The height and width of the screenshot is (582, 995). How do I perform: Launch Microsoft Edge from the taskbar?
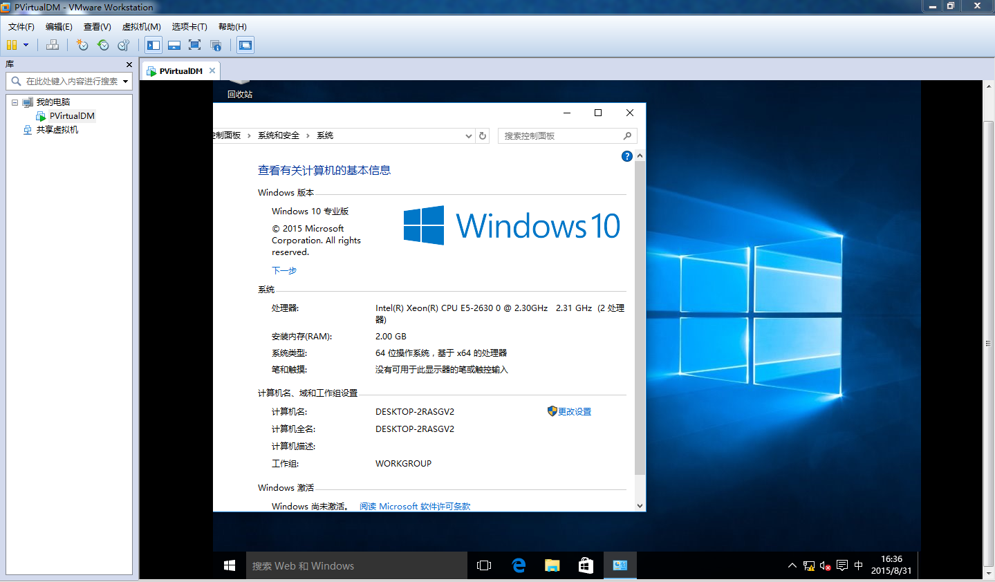(519, 565)
